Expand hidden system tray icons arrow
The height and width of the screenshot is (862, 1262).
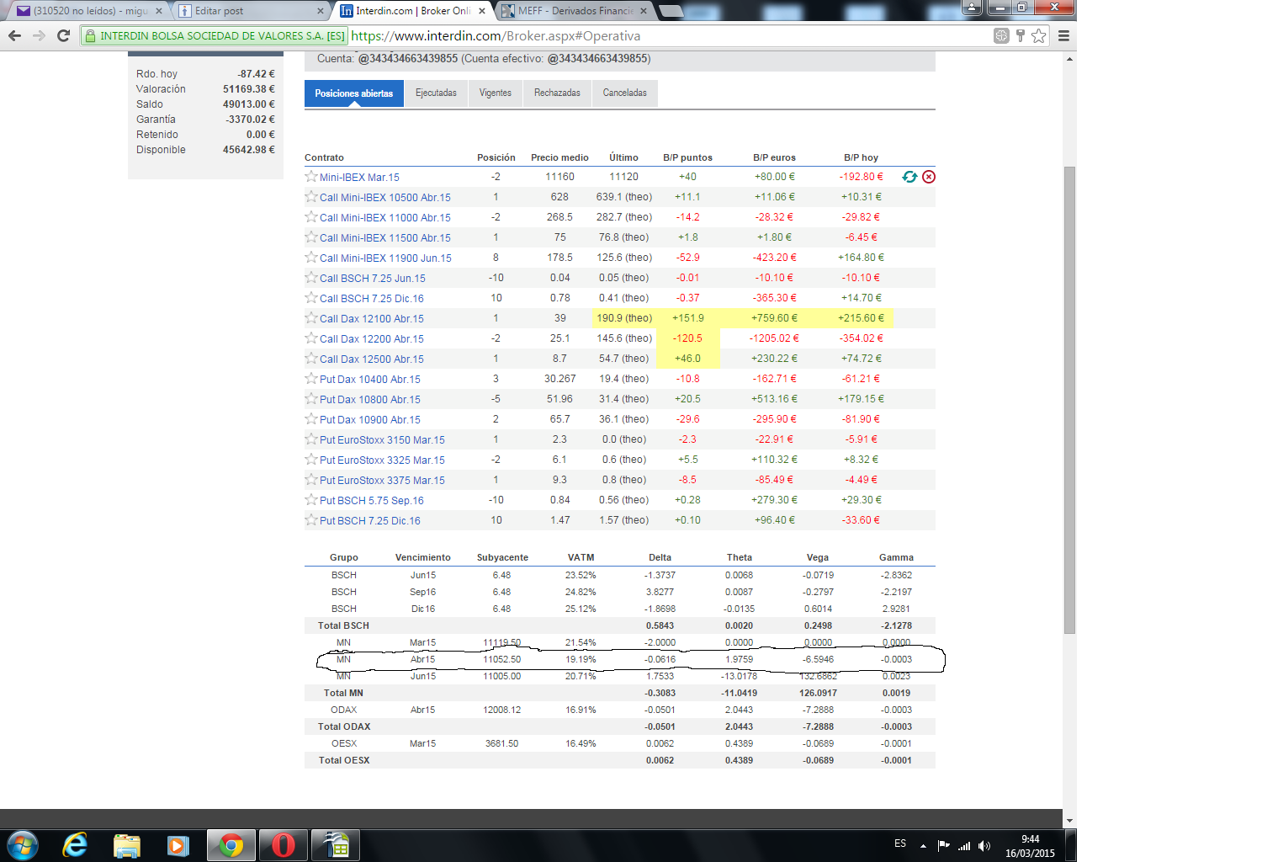coord(923,846)
